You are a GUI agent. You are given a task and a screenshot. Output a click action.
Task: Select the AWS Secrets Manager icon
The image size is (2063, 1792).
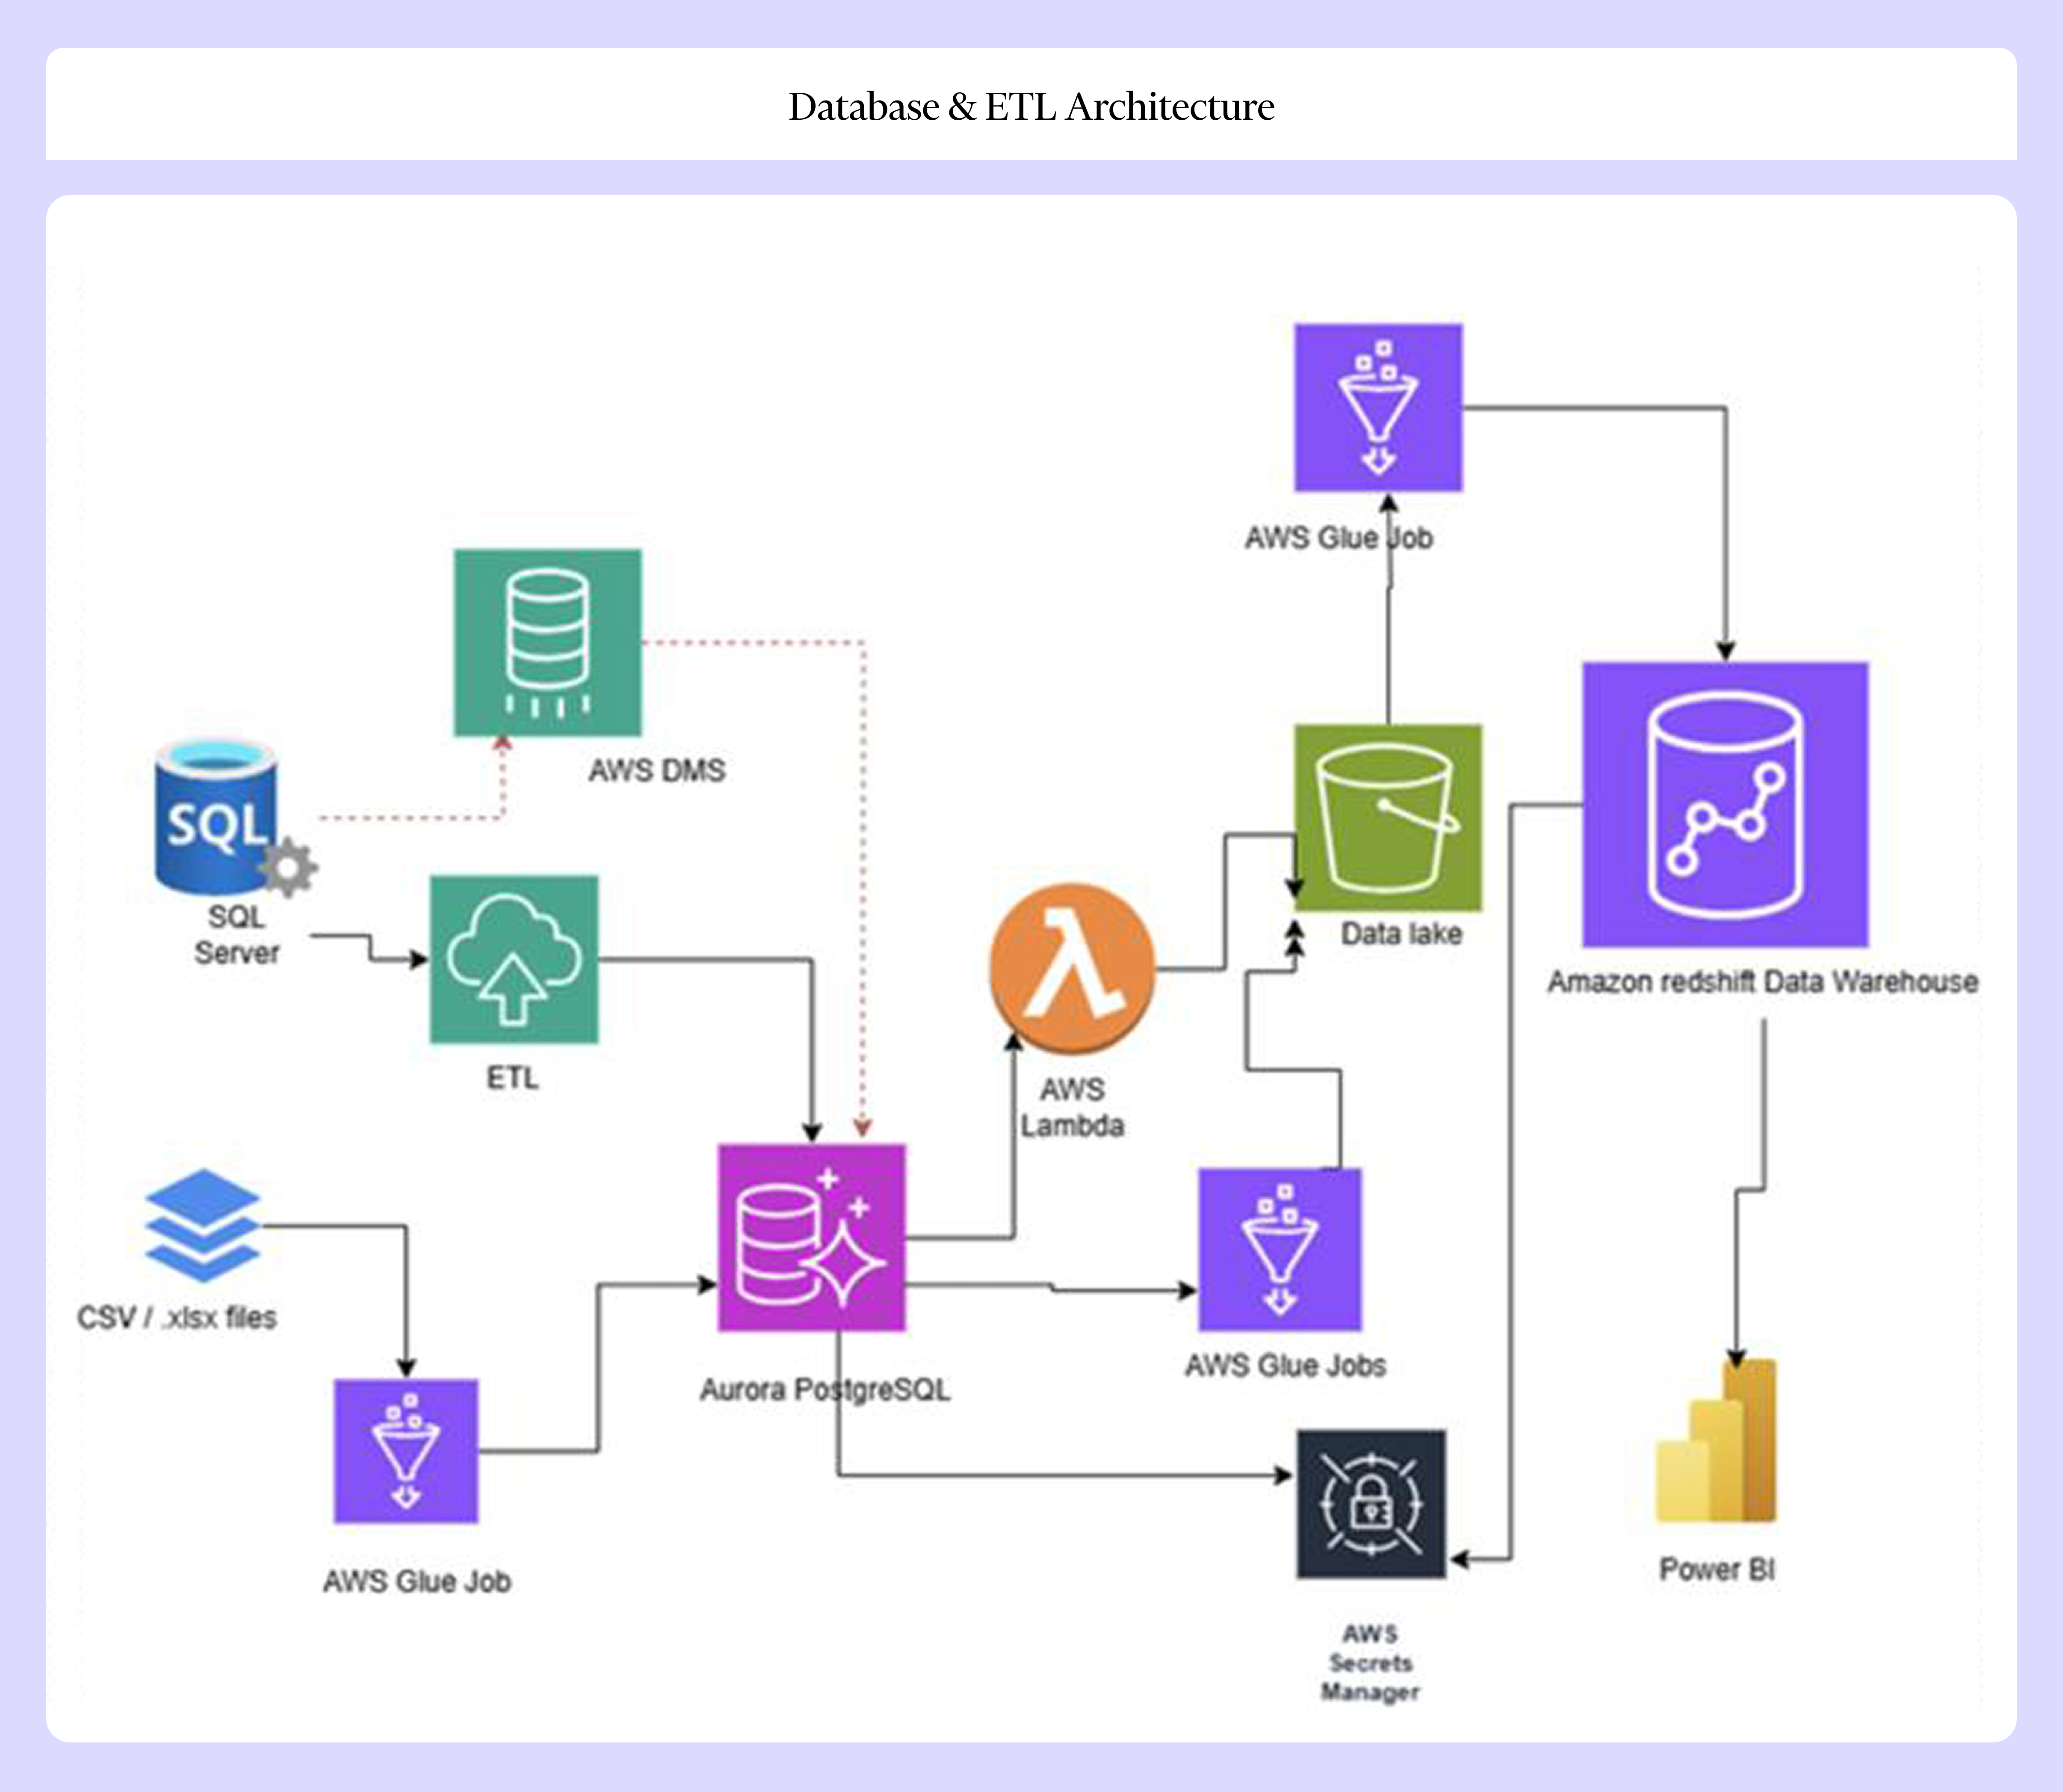[1371, 1504]
